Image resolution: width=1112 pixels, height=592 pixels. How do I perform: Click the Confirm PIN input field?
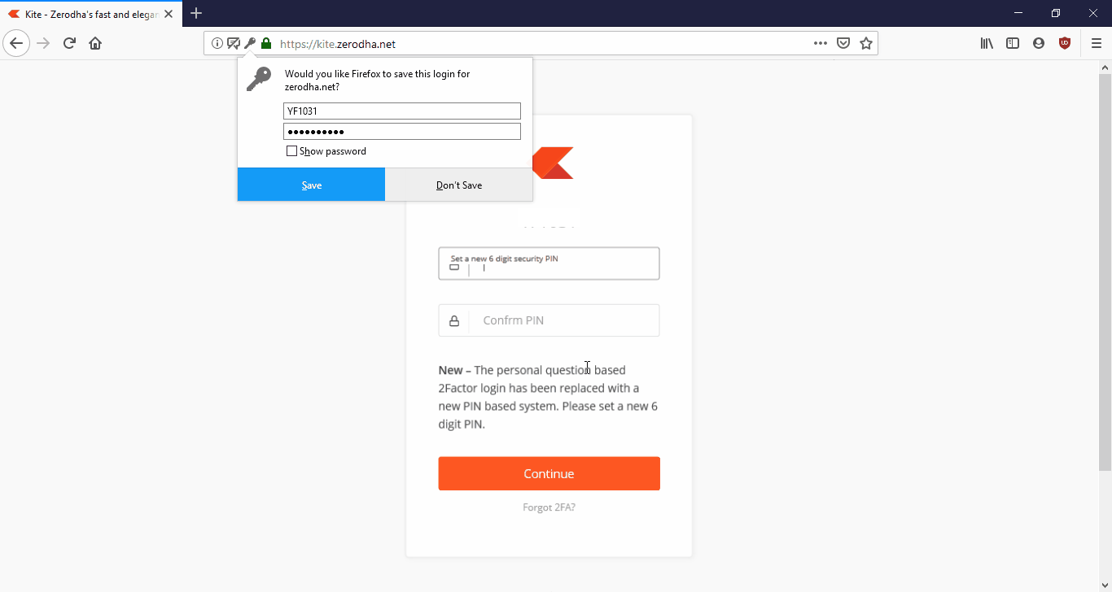pos(549,320)
